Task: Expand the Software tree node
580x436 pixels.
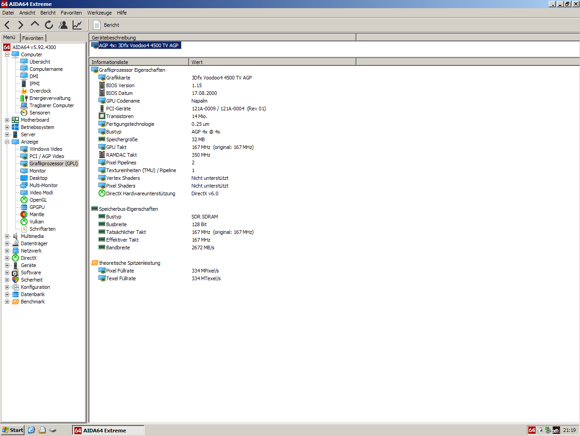Action: coord(7,272)
